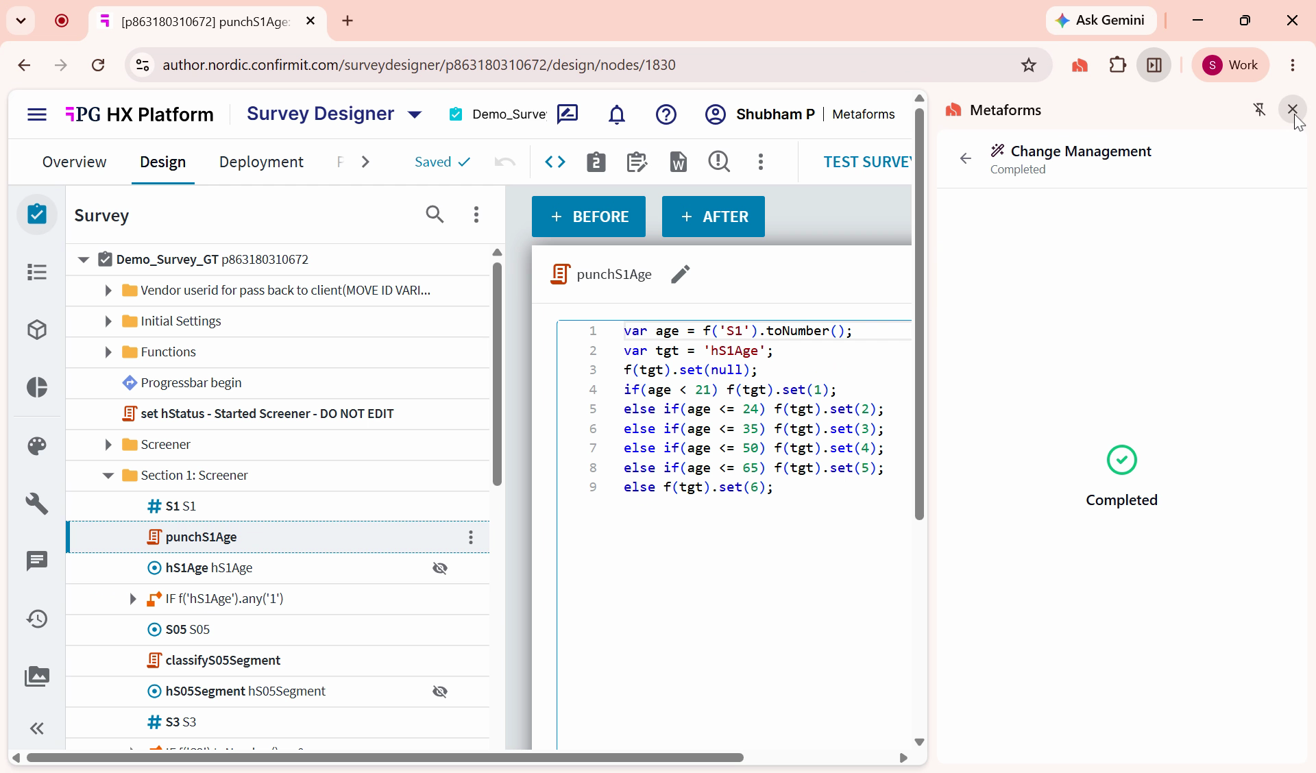The width and height of the screenshot is (1316, 773).
Task: Collapse Section 1: Screener folder
Action: [x=108, y=476]
